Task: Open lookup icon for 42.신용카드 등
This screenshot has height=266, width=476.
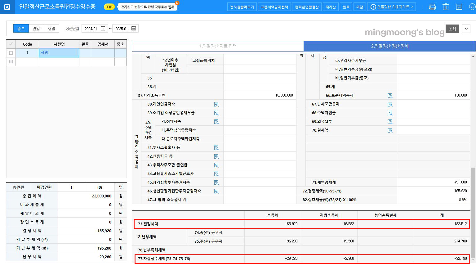Action: [216, 156]
